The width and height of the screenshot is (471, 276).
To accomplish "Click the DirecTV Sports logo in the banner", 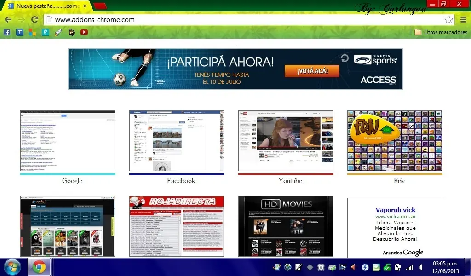I will tap(375, 59).
